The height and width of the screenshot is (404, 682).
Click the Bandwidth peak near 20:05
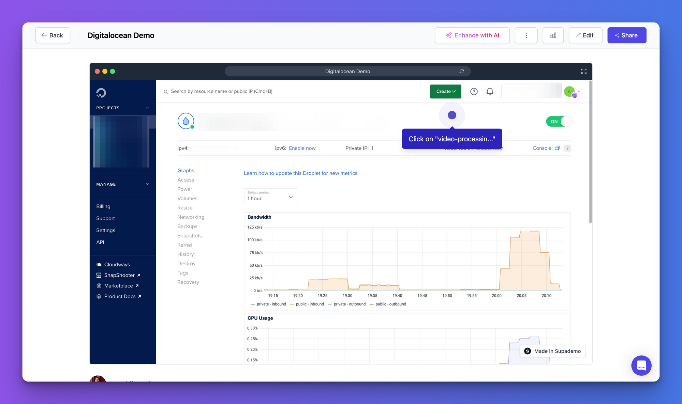(530, 232)
